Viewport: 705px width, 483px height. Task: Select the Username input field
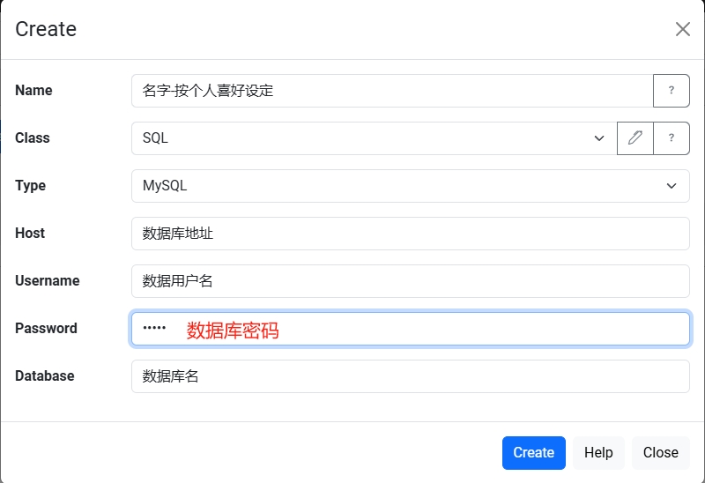410,281
